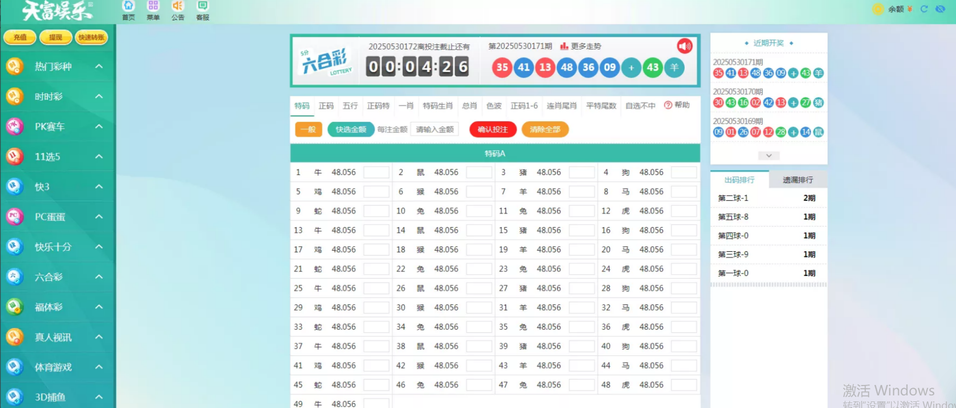Open the Announcements (公告) speaker icon

(177, 7)
